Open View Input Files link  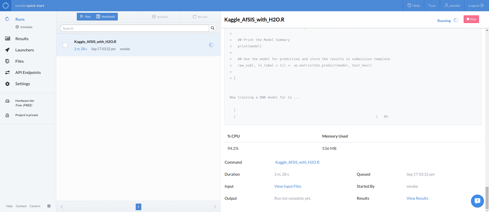pyautogui.click(x=288, y=186)
